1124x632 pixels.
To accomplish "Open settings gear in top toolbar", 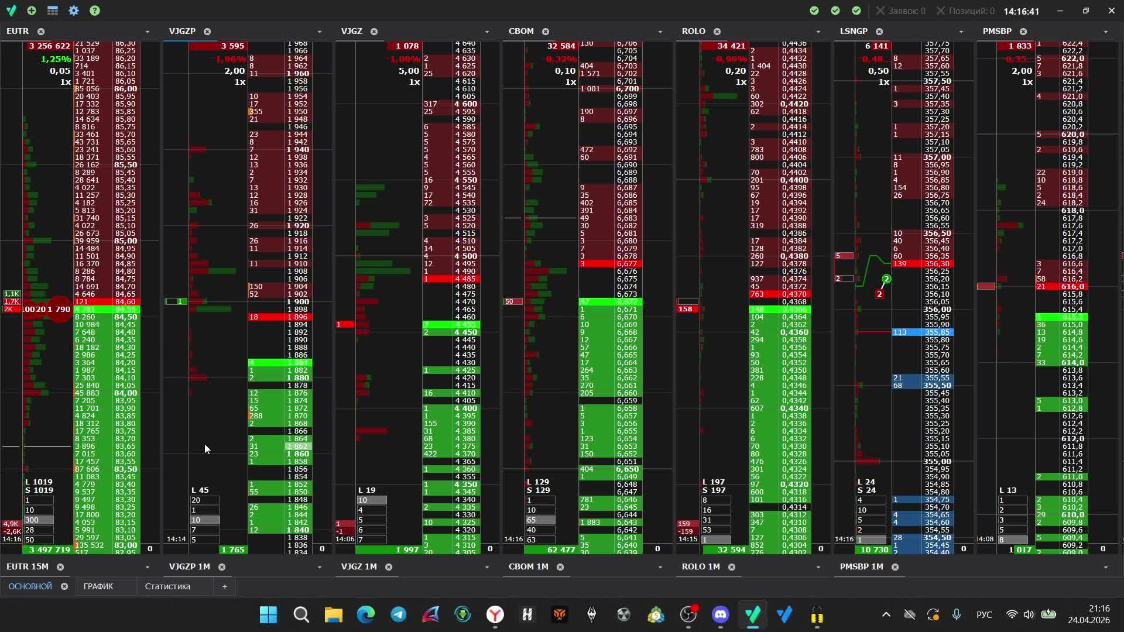I will tap(74, 11).
